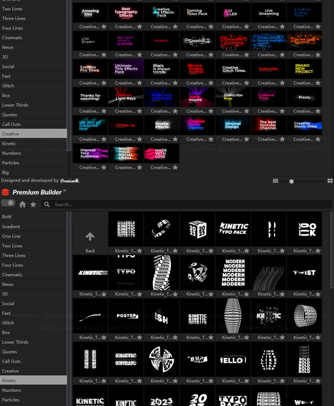Click the Premium Builder logo icon

pos(5,192)
